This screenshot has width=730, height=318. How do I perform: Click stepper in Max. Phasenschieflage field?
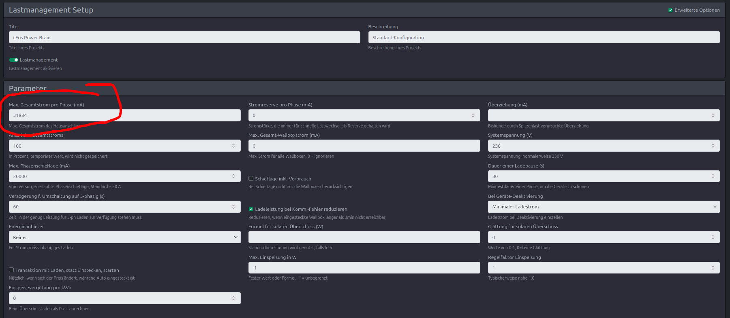tap(233, 176)
